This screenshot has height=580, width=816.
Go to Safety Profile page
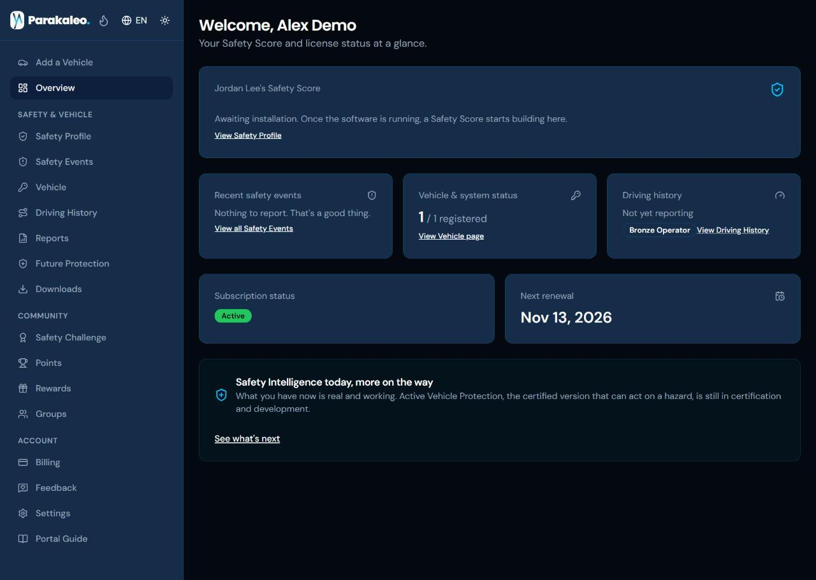pyautogui.click(x=91, y=136)
